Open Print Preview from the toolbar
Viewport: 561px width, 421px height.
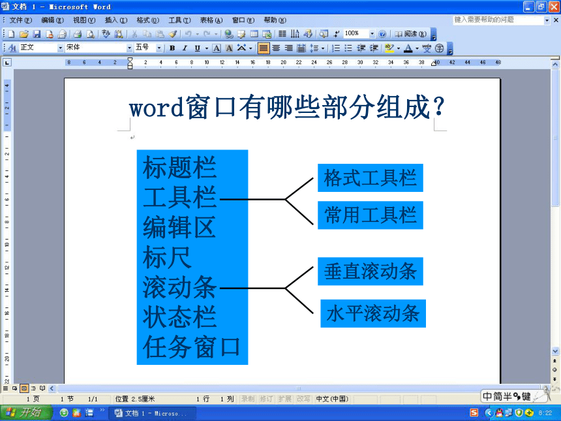(91, 34)
